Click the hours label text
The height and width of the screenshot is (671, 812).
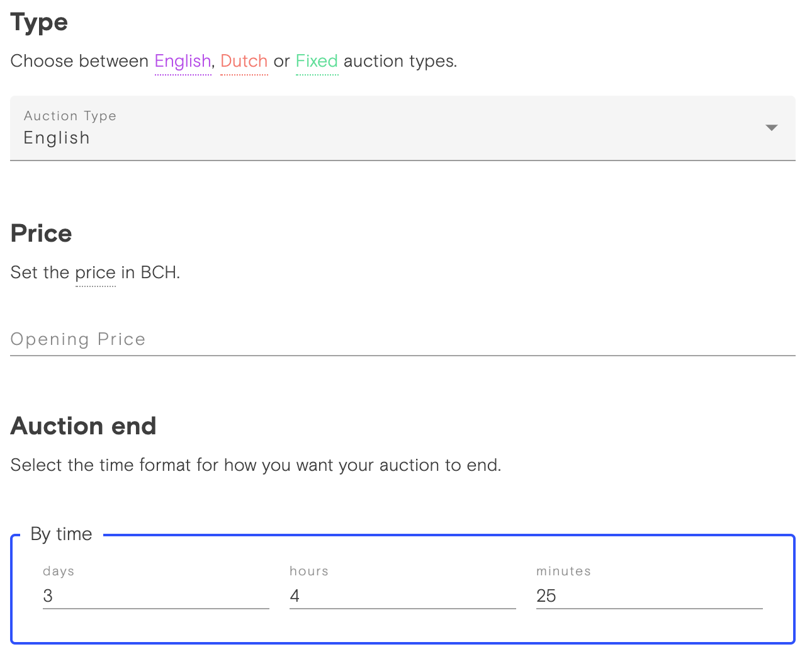[x=309, y=571]
